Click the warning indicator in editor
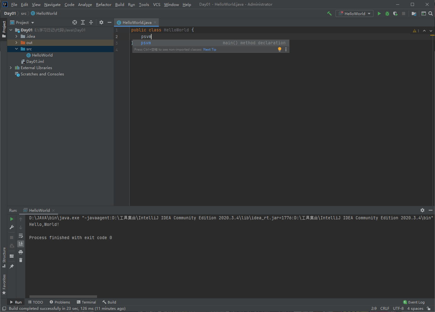 416,31
